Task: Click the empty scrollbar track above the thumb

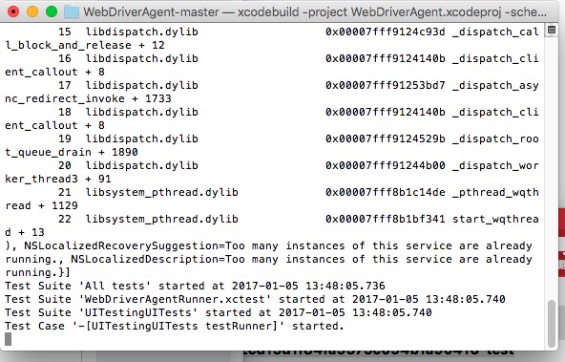Action: pyautogui.click(x=551, y=166)
